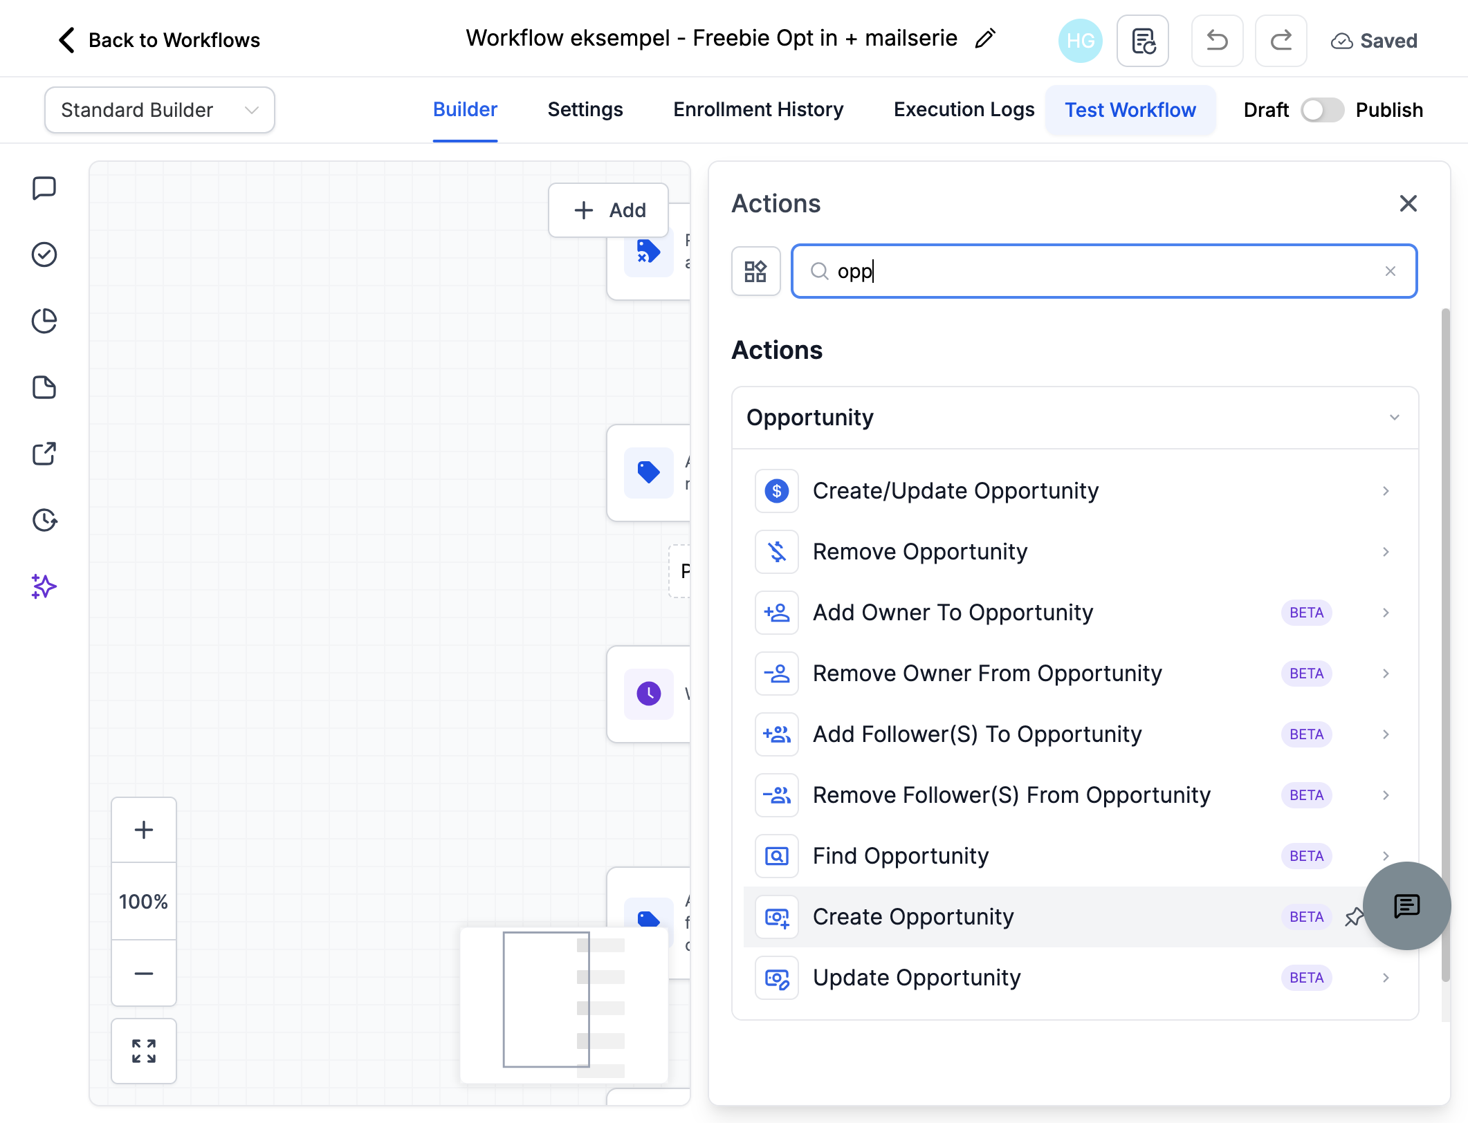
Task: Click the Test Workflow button
Action: click(x=1130, y=110)
